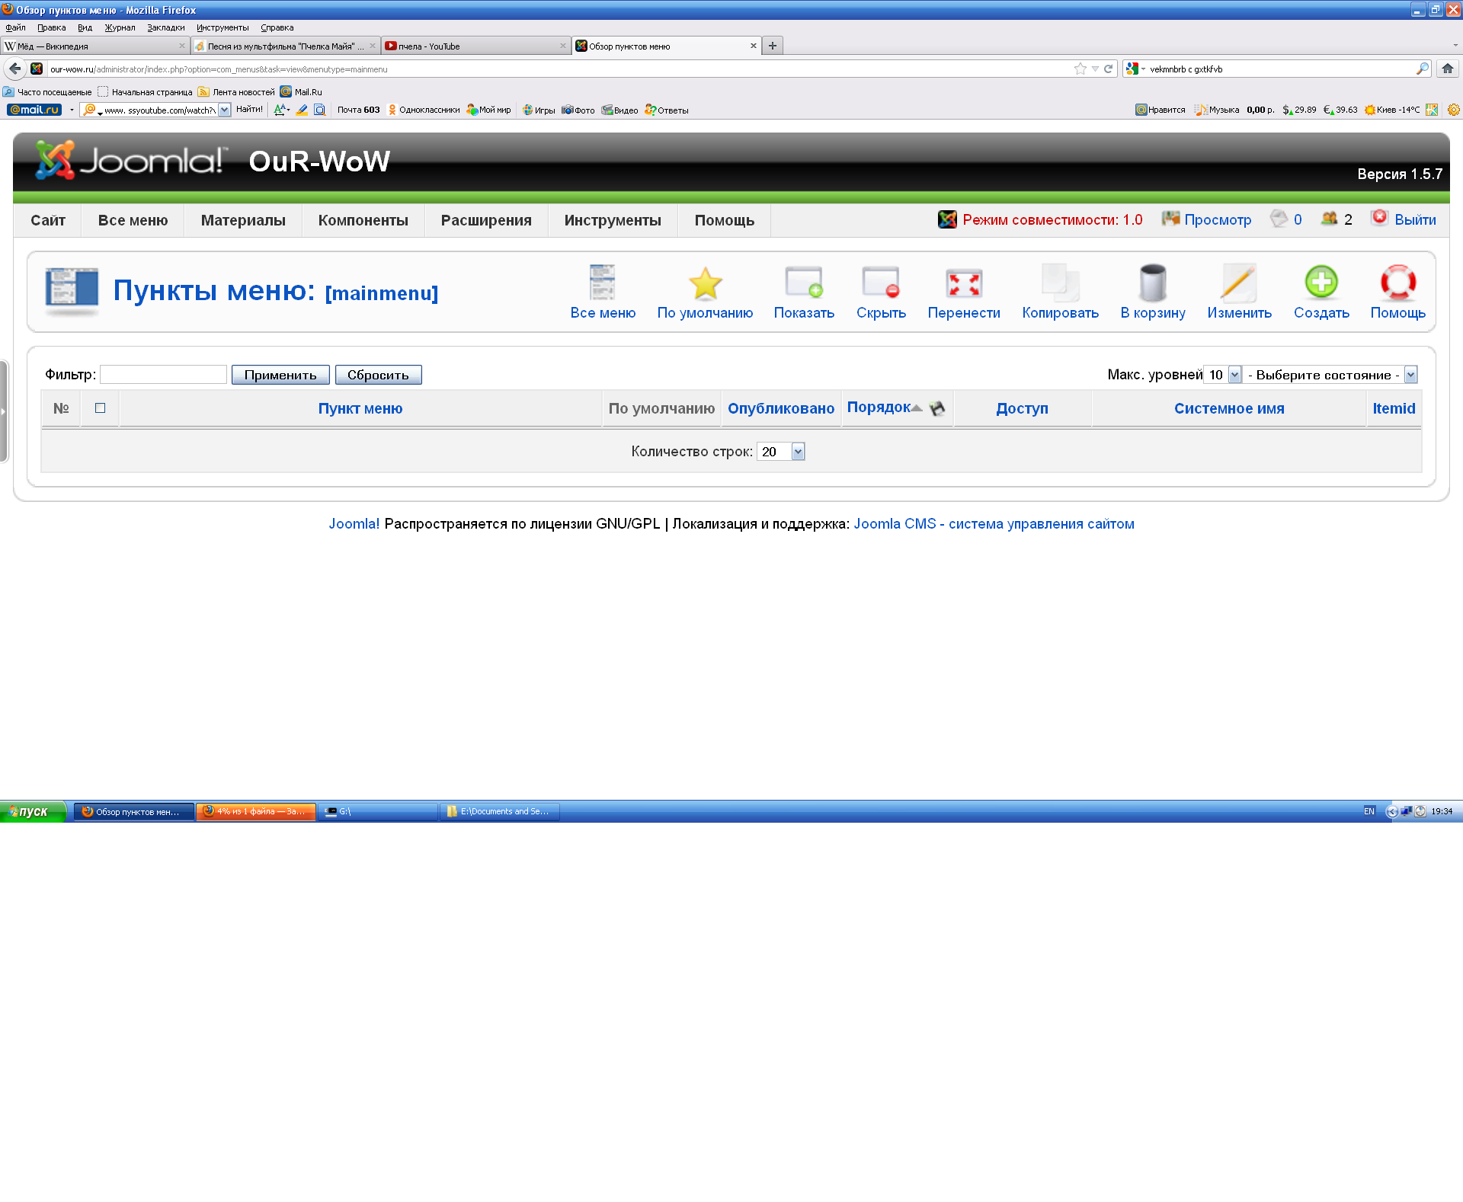
Task: Click the Trash bin (В корзину) icon
Action: [1152, 283]
